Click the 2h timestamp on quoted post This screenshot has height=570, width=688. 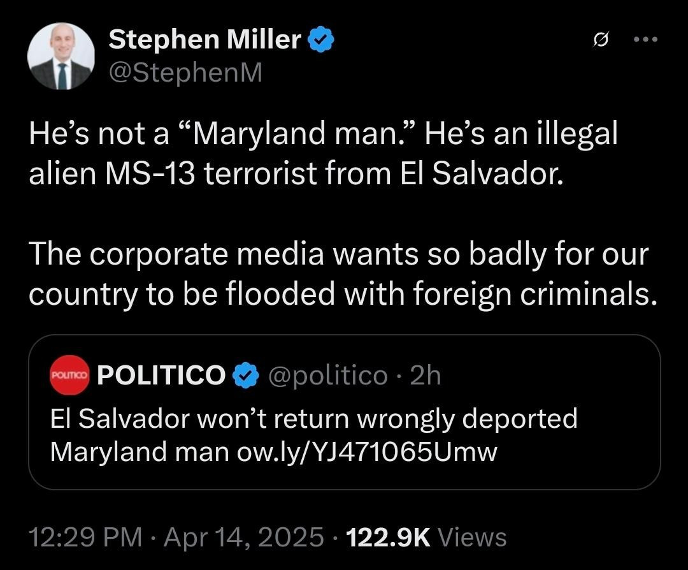(425, 376)
